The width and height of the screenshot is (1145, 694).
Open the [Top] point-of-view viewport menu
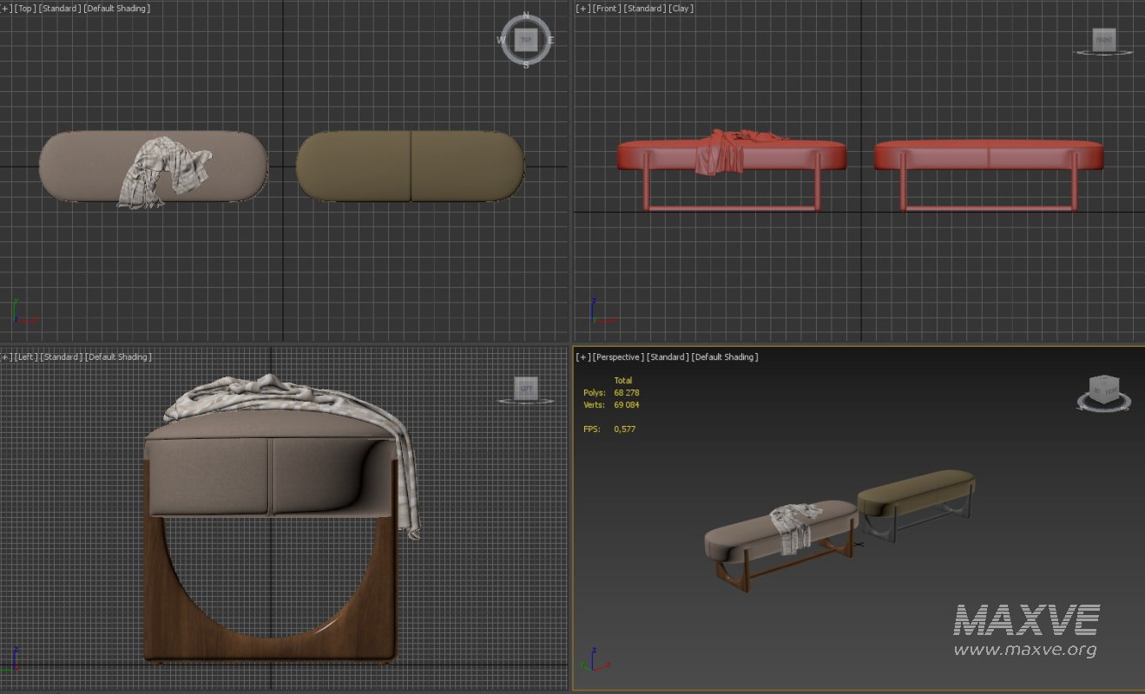25,9
